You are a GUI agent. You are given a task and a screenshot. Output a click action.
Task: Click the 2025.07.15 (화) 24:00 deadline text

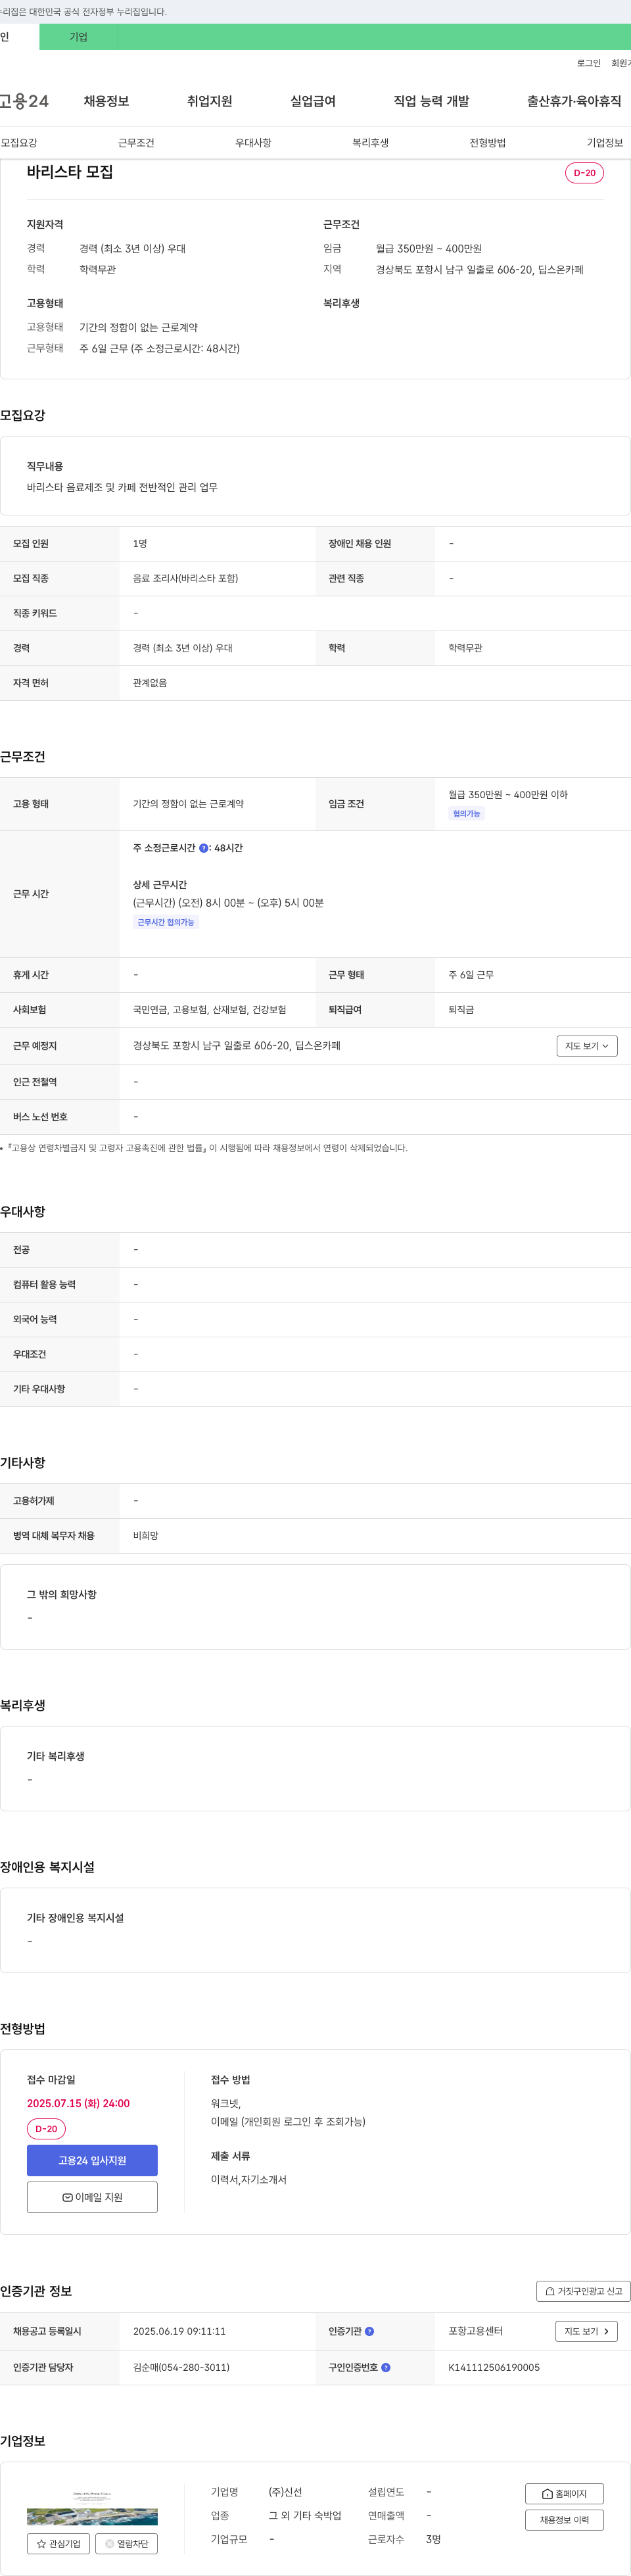pyautogui.click(x=78, y=2103)
